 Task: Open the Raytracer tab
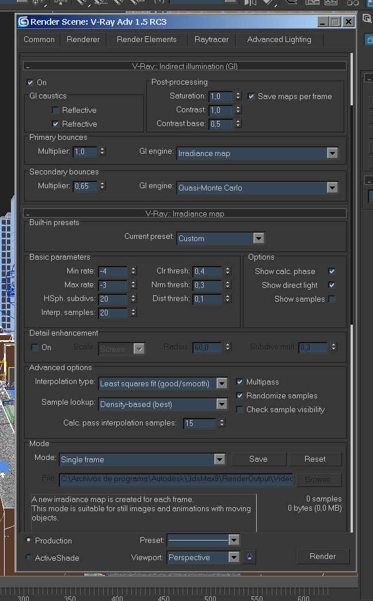tap(211, 40)
